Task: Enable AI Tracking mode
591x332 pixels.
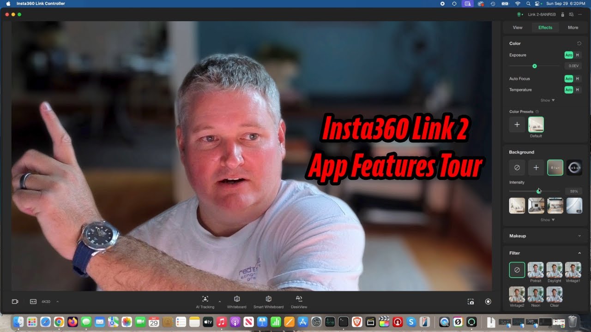Action: click(x=205, y=302)
